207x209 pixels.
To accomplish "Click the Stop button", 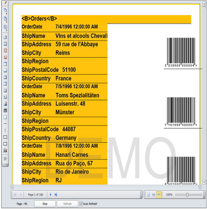I will (45, 204).
